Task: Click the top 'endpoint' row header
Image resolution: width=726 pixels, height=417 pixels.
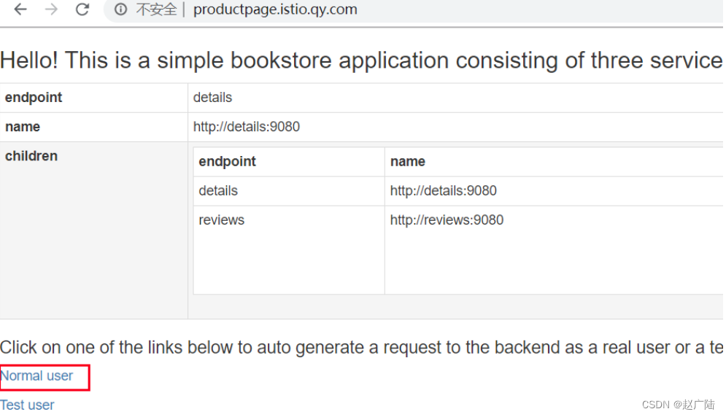Action: click(x=34, y=98)
